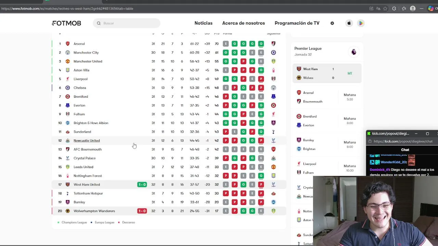438x246 pixels.
Task: Click the Champions League legend label
Action: coord(74,222)
